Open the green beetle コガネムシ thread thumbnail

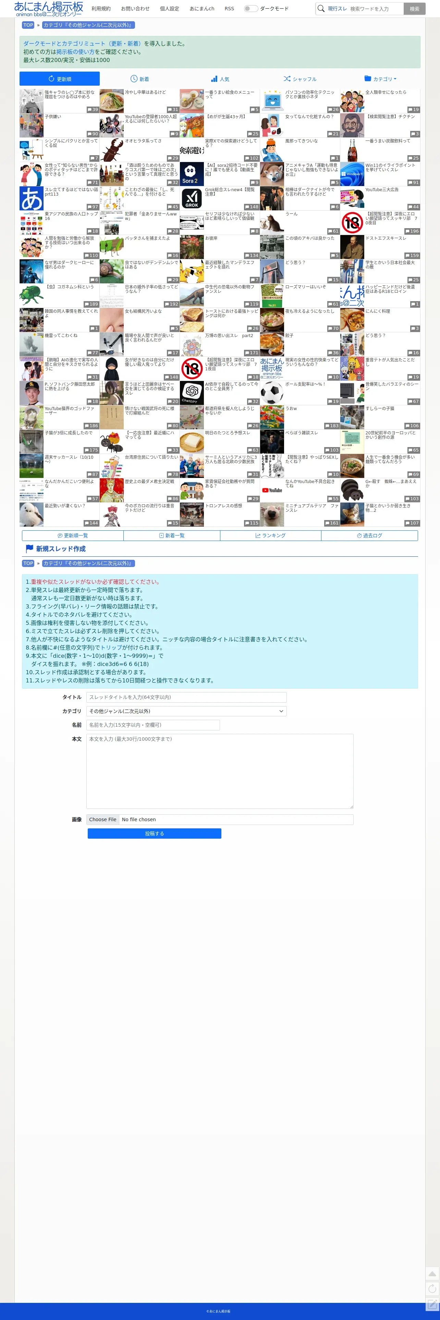point(31,296)
